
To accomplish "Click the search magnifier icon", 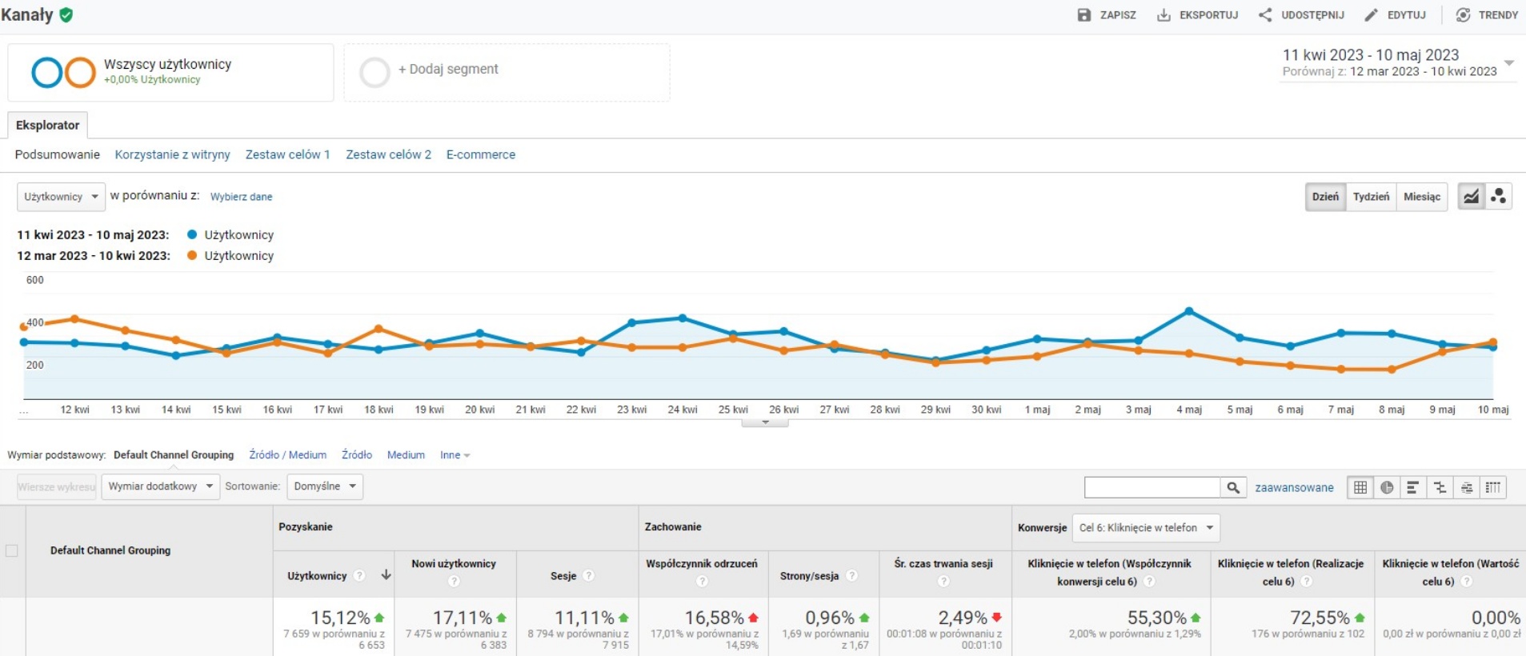I will tap(1233, 487).
